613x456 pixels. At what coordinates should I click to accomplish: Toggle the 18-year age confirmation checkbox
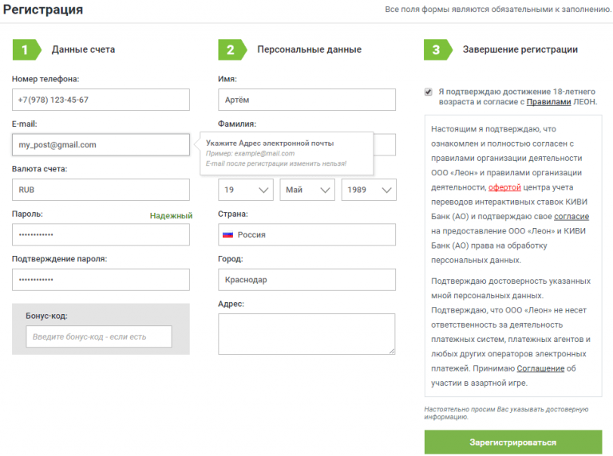pyautogui.click(x=429, y=92)
